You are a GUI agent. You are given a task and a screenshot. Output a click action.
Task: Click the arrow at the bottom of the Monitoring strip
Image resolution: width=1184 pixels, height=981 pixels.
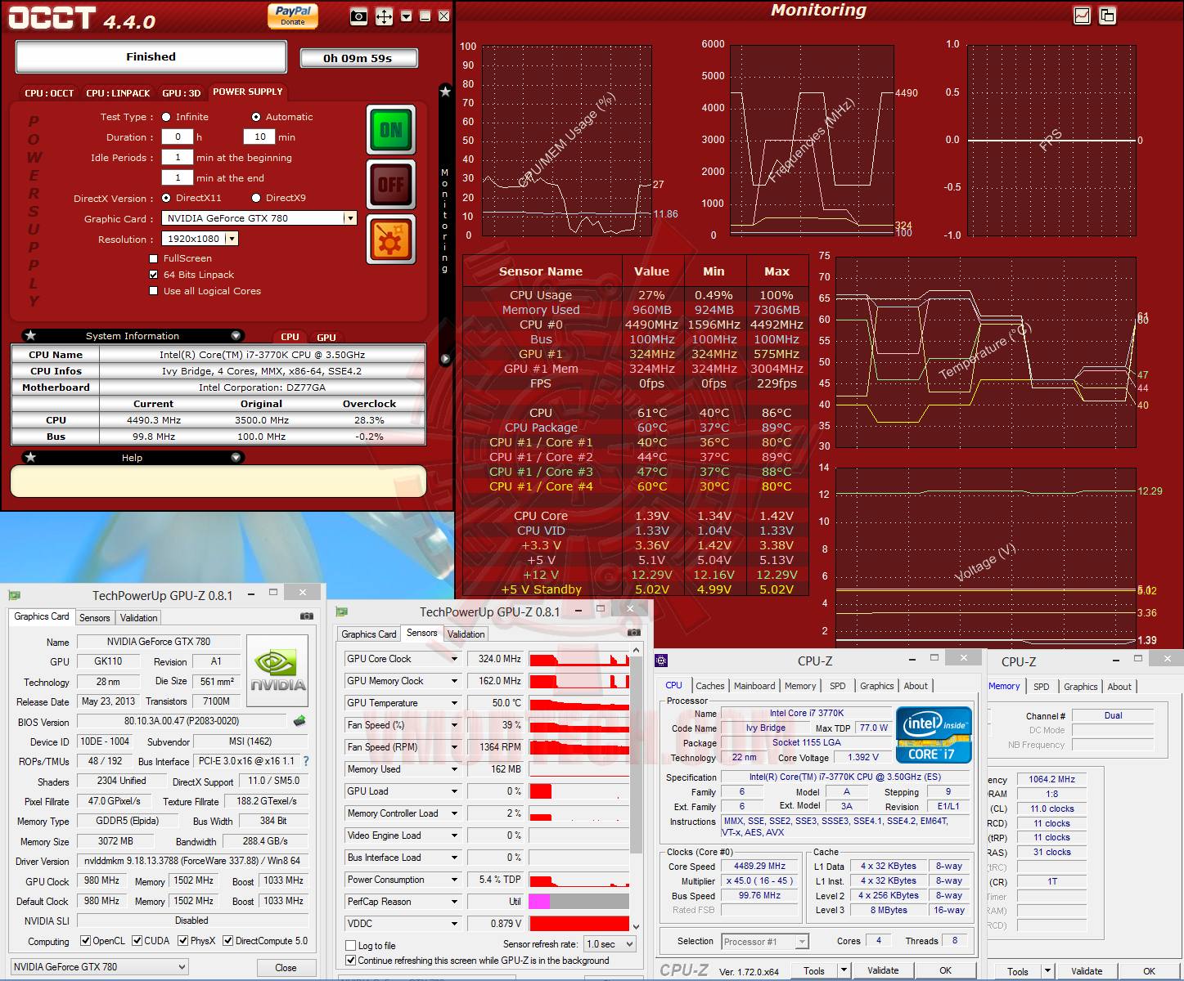point(445,359)
